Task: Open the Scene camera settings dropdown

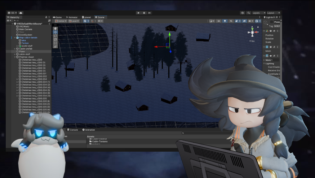Action: click(x=250, y=21)
